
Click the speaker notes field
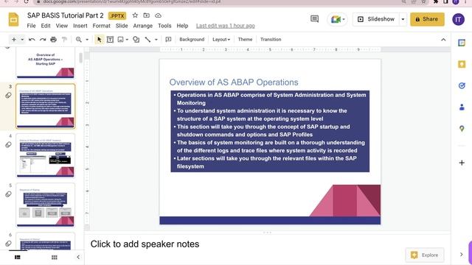pos(267,244)
